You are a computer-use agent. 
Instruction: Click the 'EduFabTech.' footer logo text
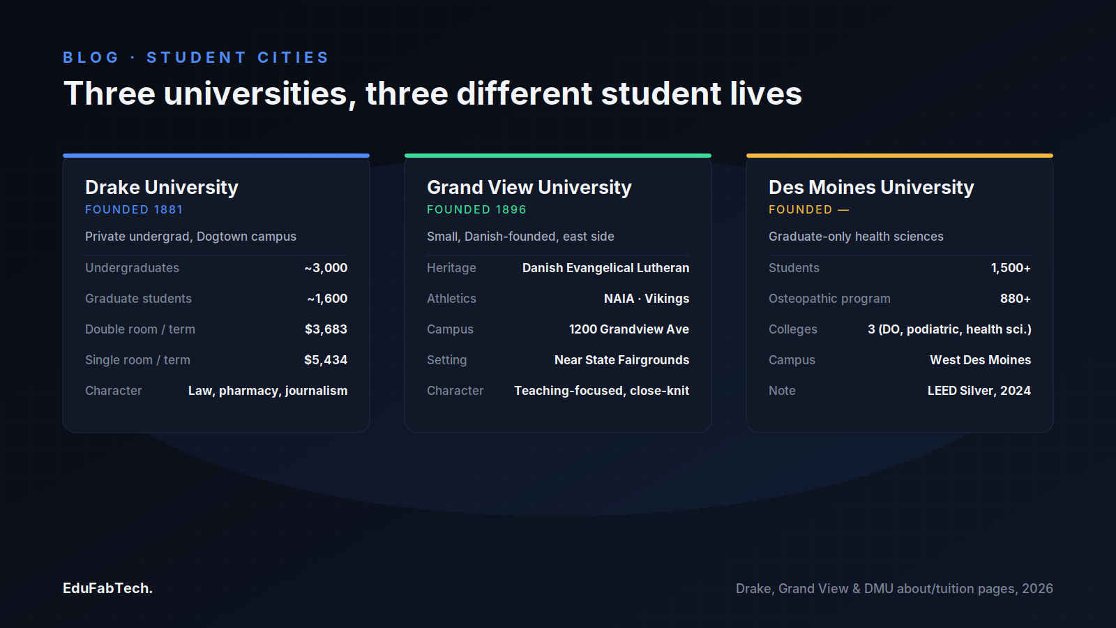107,588
